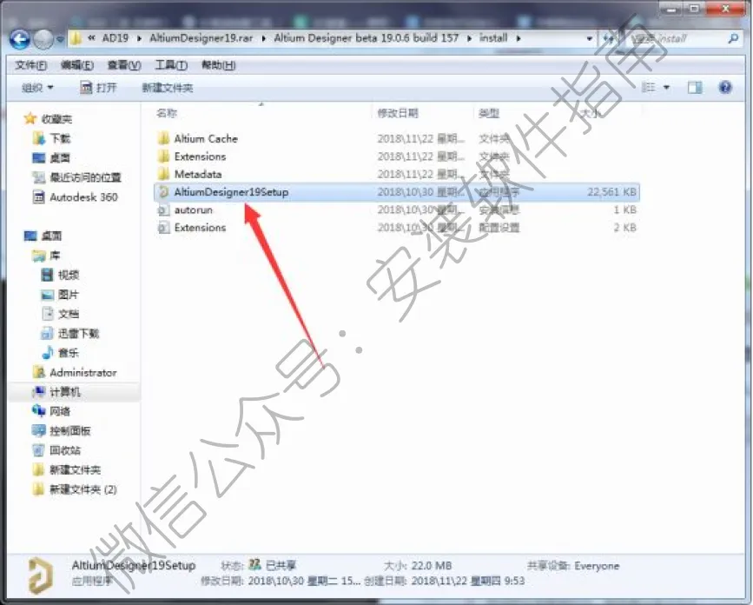Screen dimensions: 753x605
Task: Open Autodesk 360 in sidebar
Action: [x=83, y=197]
